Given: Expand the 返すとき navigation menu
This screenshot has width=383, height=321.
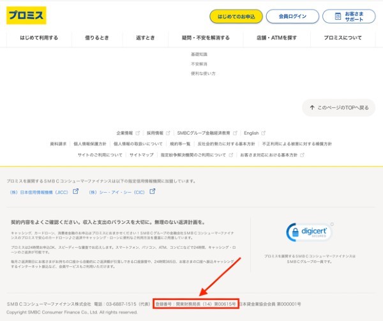Looking at the screenshot, I should coord(146,38).
